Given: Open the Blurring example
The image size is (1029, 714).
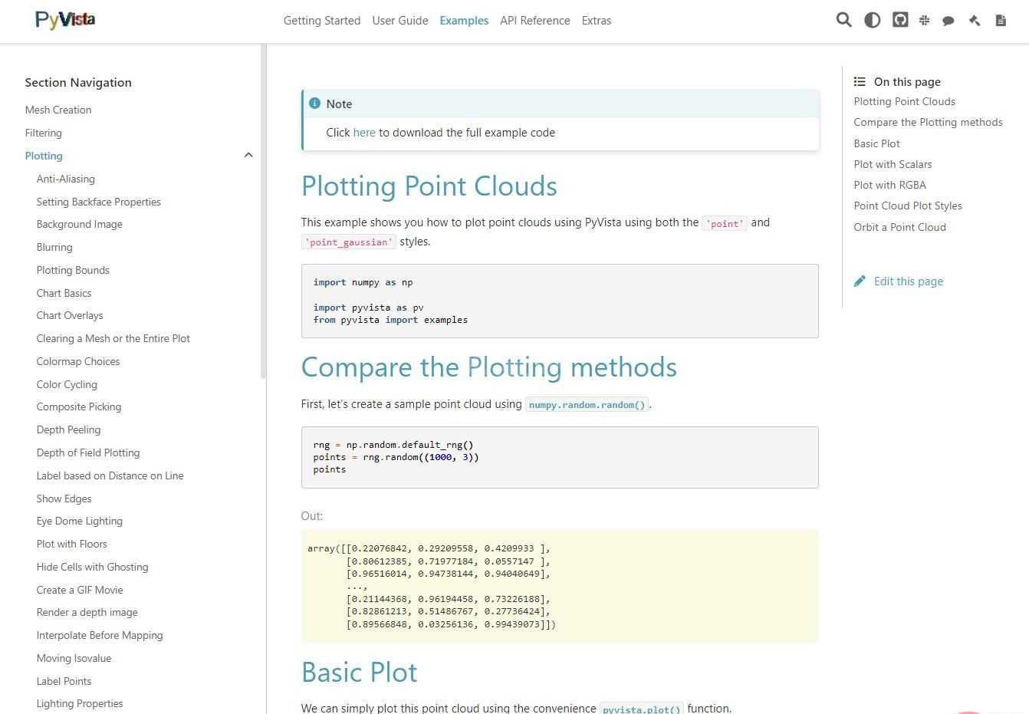Looking at the screenshot, I should (x=54, y=247).
